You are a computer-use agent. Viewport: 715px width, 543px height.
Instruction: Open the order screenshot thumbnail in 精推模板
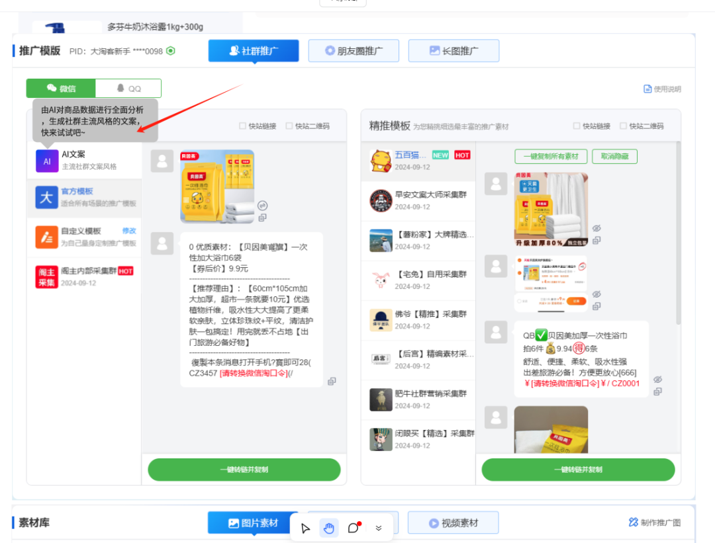tap(551, 284)
